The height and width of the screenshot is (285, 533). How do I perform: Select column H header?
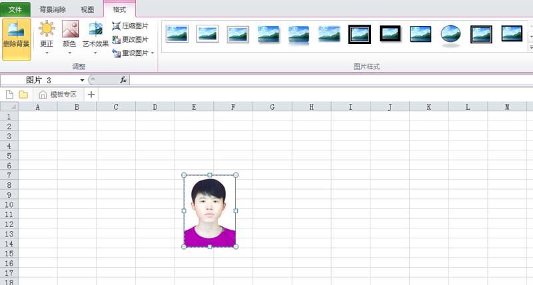coord(311,107)
